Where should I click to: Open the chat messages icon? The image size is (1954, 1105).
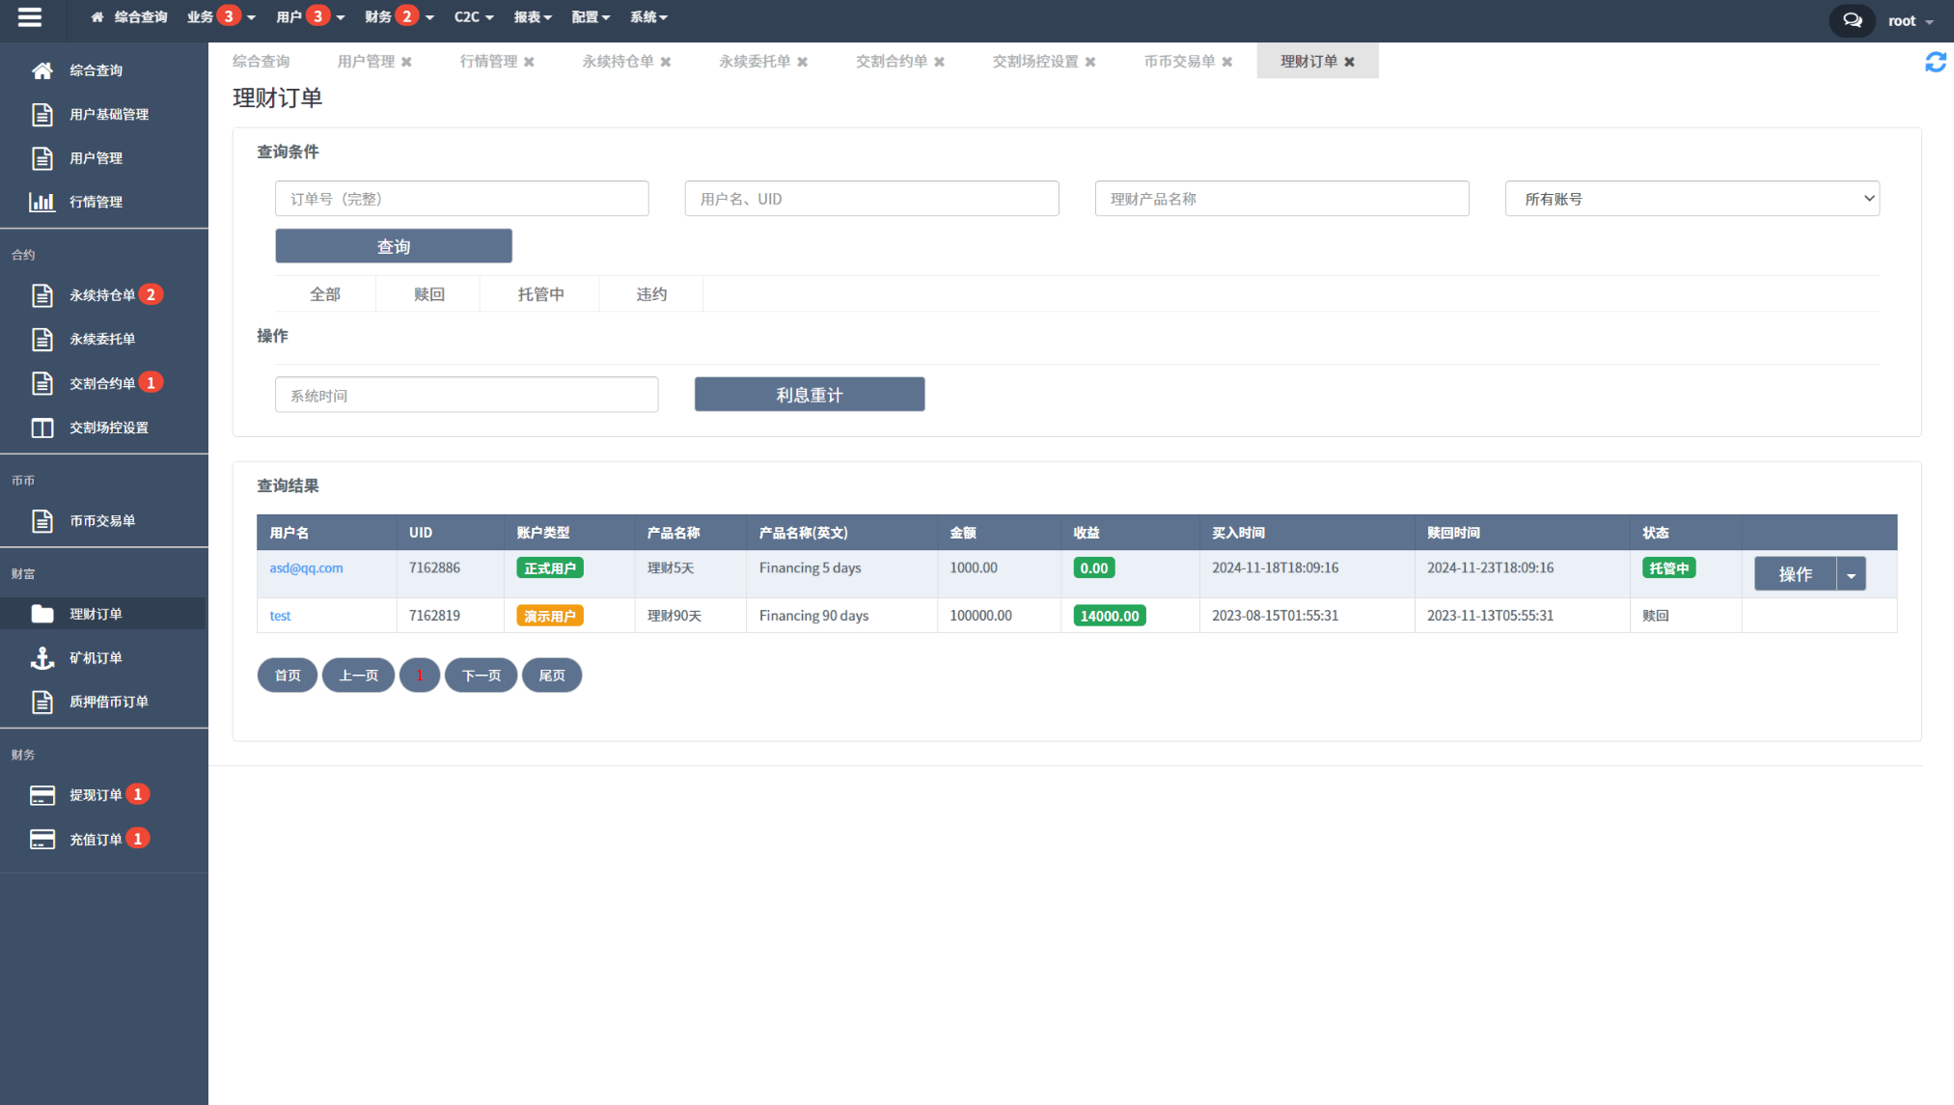tap(1852, 20)
